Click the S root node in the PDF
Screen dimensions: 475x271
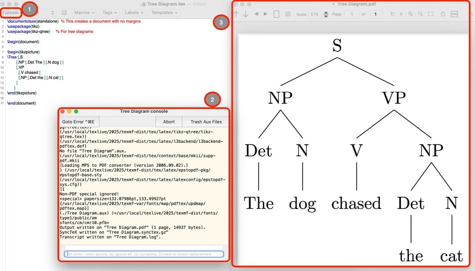click(x=337, y=45)
